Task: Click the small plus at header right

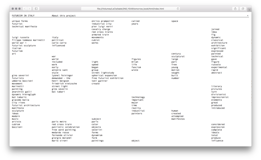Action: (x=248, y=15)
